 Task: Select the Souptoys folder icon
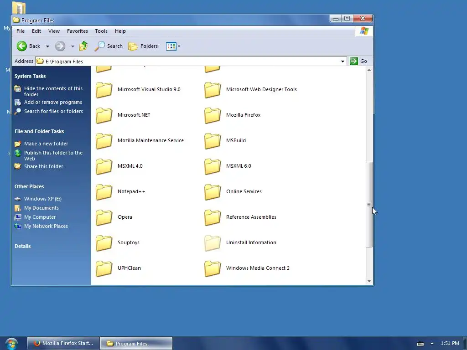click(x=104, y=243)
